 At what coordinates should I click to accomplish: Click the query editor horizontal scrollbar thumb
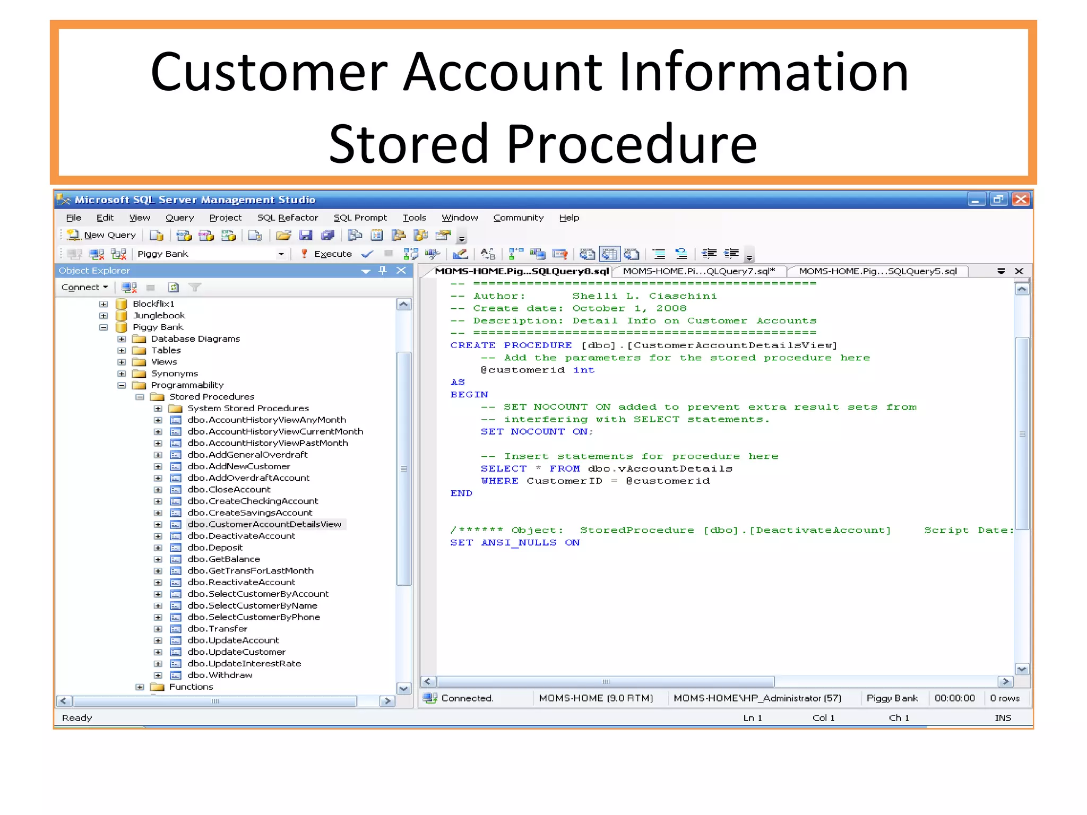coord(606,682)
